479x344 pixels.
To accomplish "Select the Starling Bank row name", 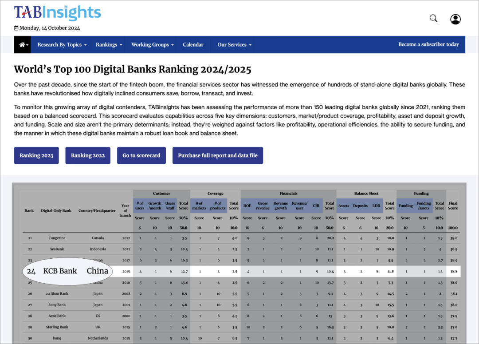I will pos(57,327).
